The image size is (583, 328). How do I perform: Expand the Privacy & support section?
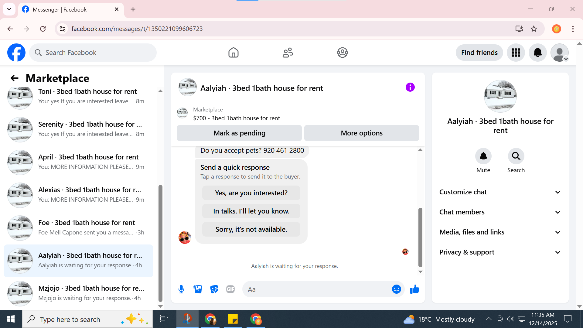pos(500,252)
